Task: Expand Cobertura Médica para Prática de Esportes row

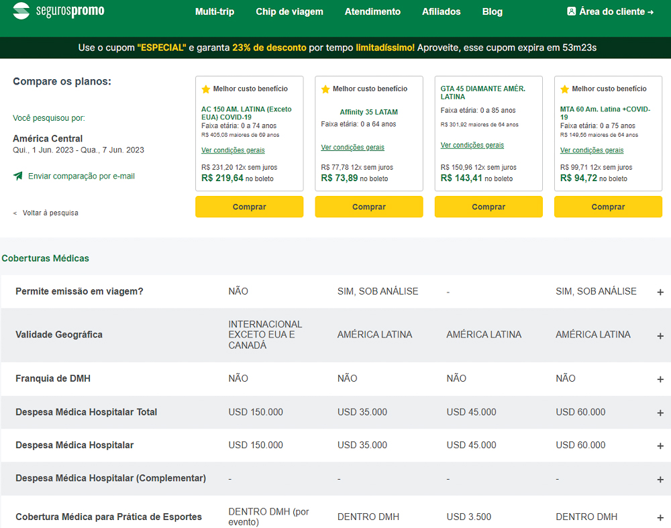Action: click(660, 518)
